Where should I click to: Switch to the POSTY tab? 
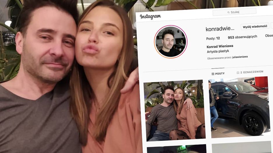click(218, 74)
